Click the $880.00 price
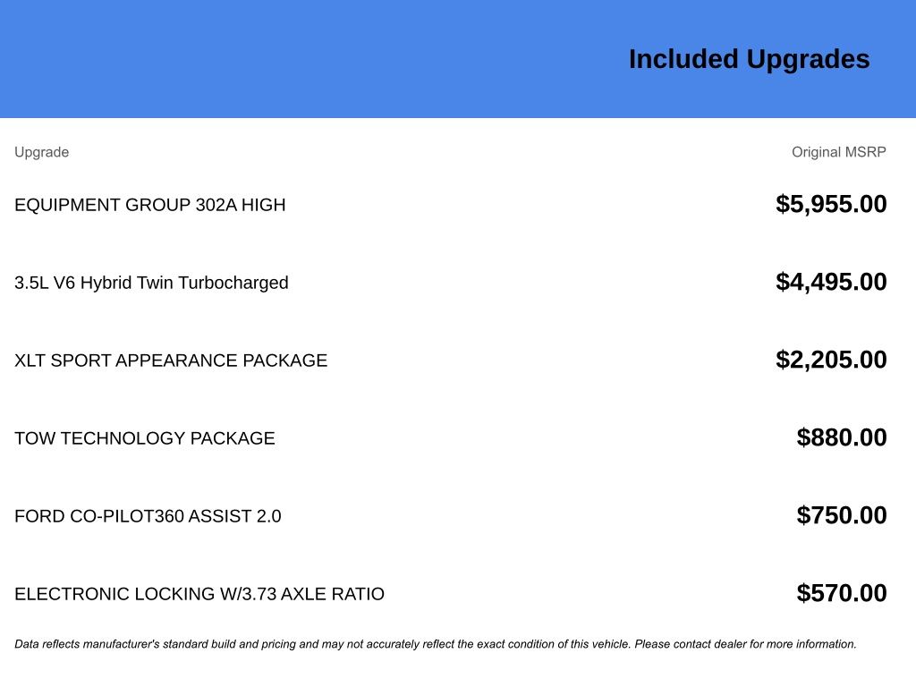Screen dimensions: 916x687 [842, 437]
